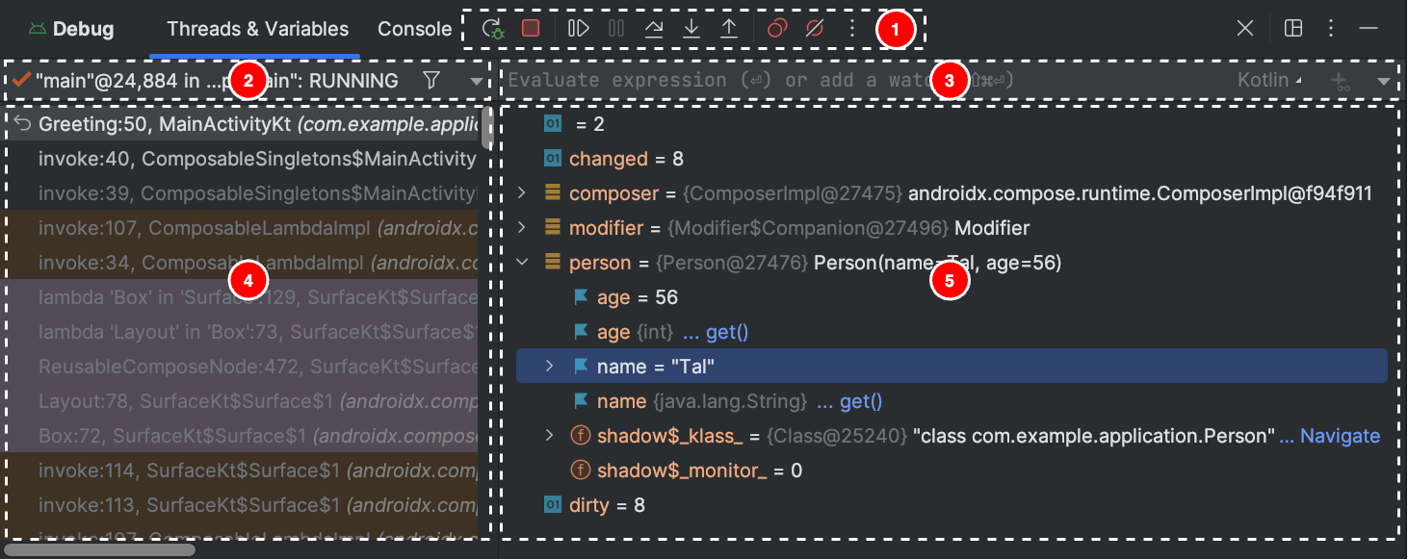Expand the composer variable node
The image size is (1408, 560).
coord(522,193)
